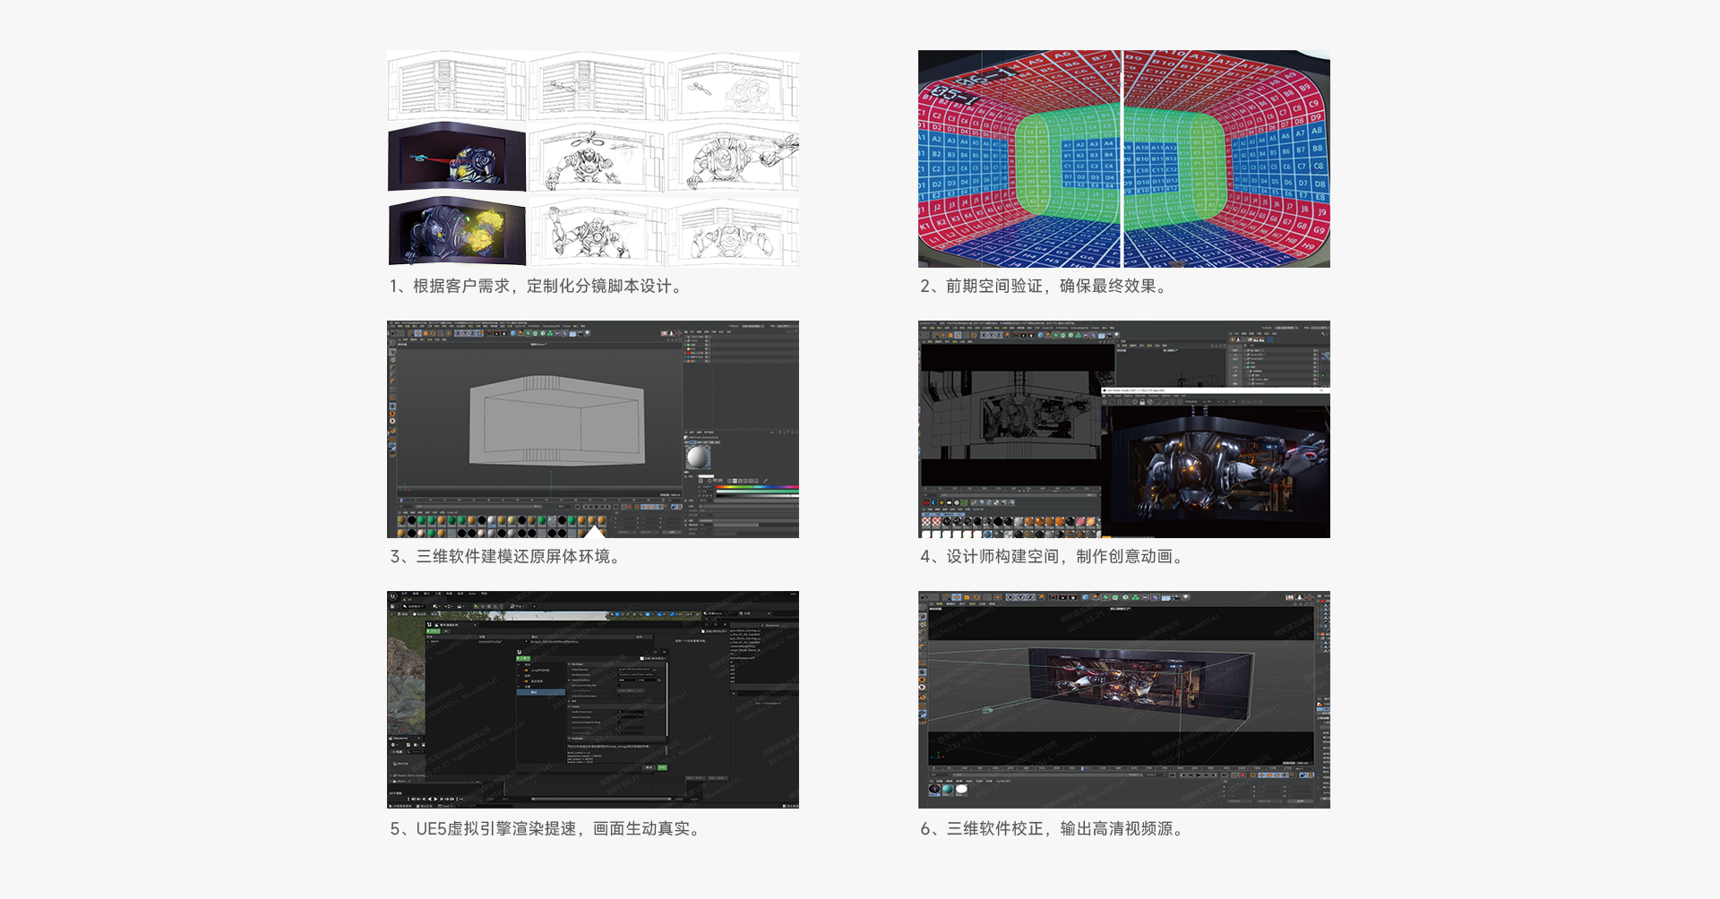This screenshot has width=1720, height=899.
Task: Select the colored robot with red laser storyboard panel
Action: 457,158
